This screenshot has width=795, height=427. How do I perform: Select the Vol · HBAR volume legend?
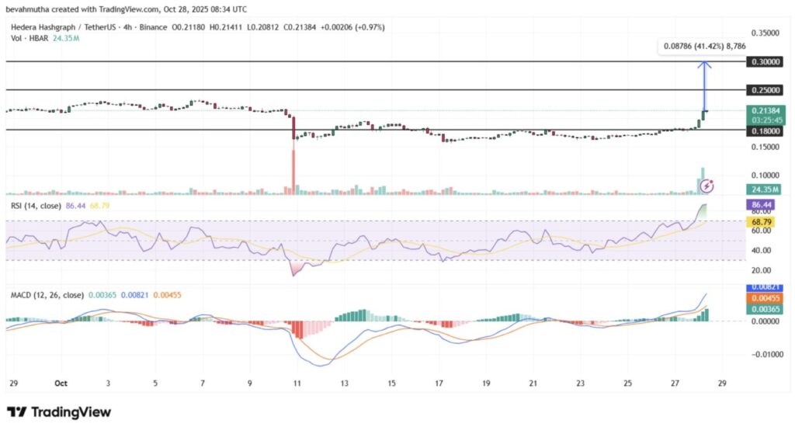[x=26, y=38]
